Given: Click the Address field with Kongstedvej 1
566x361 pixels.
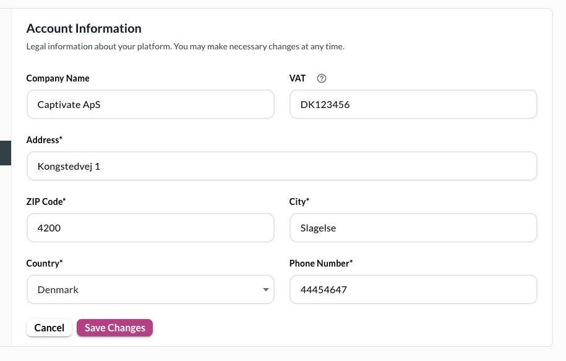Looking at the screenshot, I should click(281, 166).
